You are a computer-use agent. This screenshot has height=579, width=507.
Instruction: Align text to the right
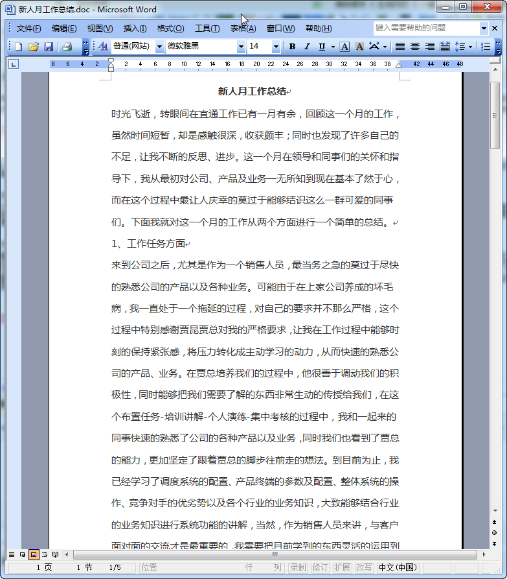(429, 47)
